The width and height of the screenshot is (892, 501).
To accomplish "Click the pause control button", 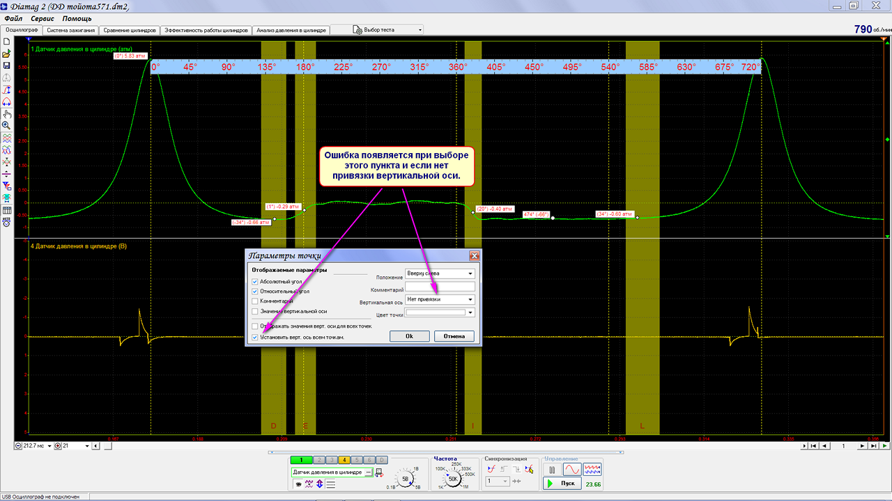I will pos(553,470).
